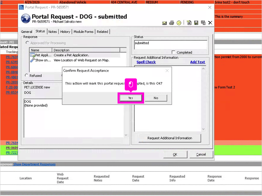Click No in Confirm Request Acceptance dialog
Image resolution: width=262 pixels, height=196 pixels.
click(x=156, y=98)
